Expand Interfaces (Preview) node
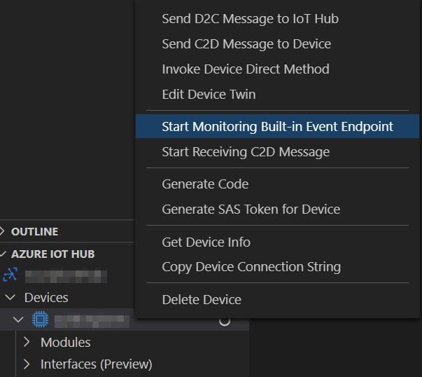Image resolution: width=422 pixels, height=377 pixels. pyautogui.click(x=27, y=364)
